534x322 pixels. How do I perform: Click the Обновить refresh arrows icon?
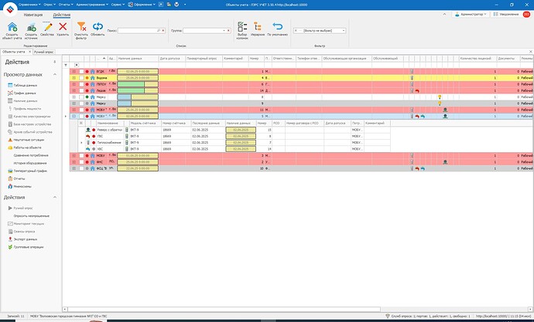(98, 26)
